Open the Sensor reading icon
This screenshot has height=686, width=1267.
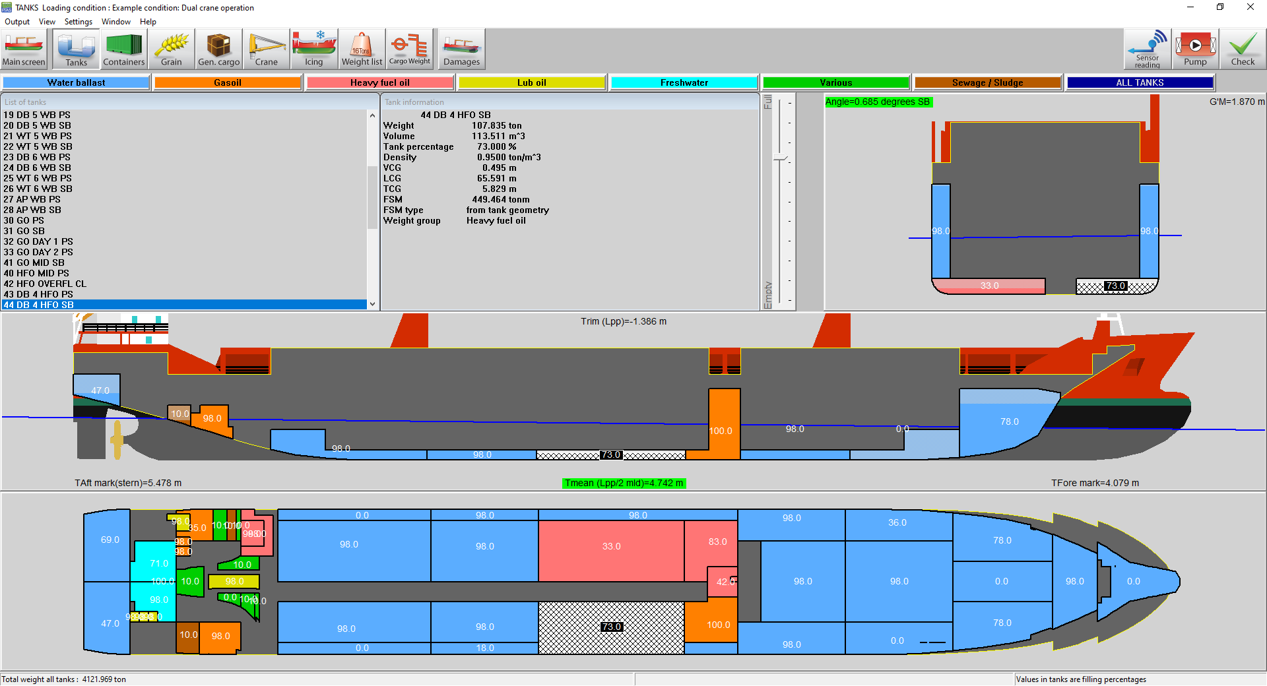coord(1147,49)
